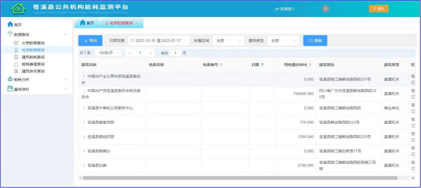Click the 2798.090 usage value
The height and width of the screenshot is (188, 421).
point(305,165)
